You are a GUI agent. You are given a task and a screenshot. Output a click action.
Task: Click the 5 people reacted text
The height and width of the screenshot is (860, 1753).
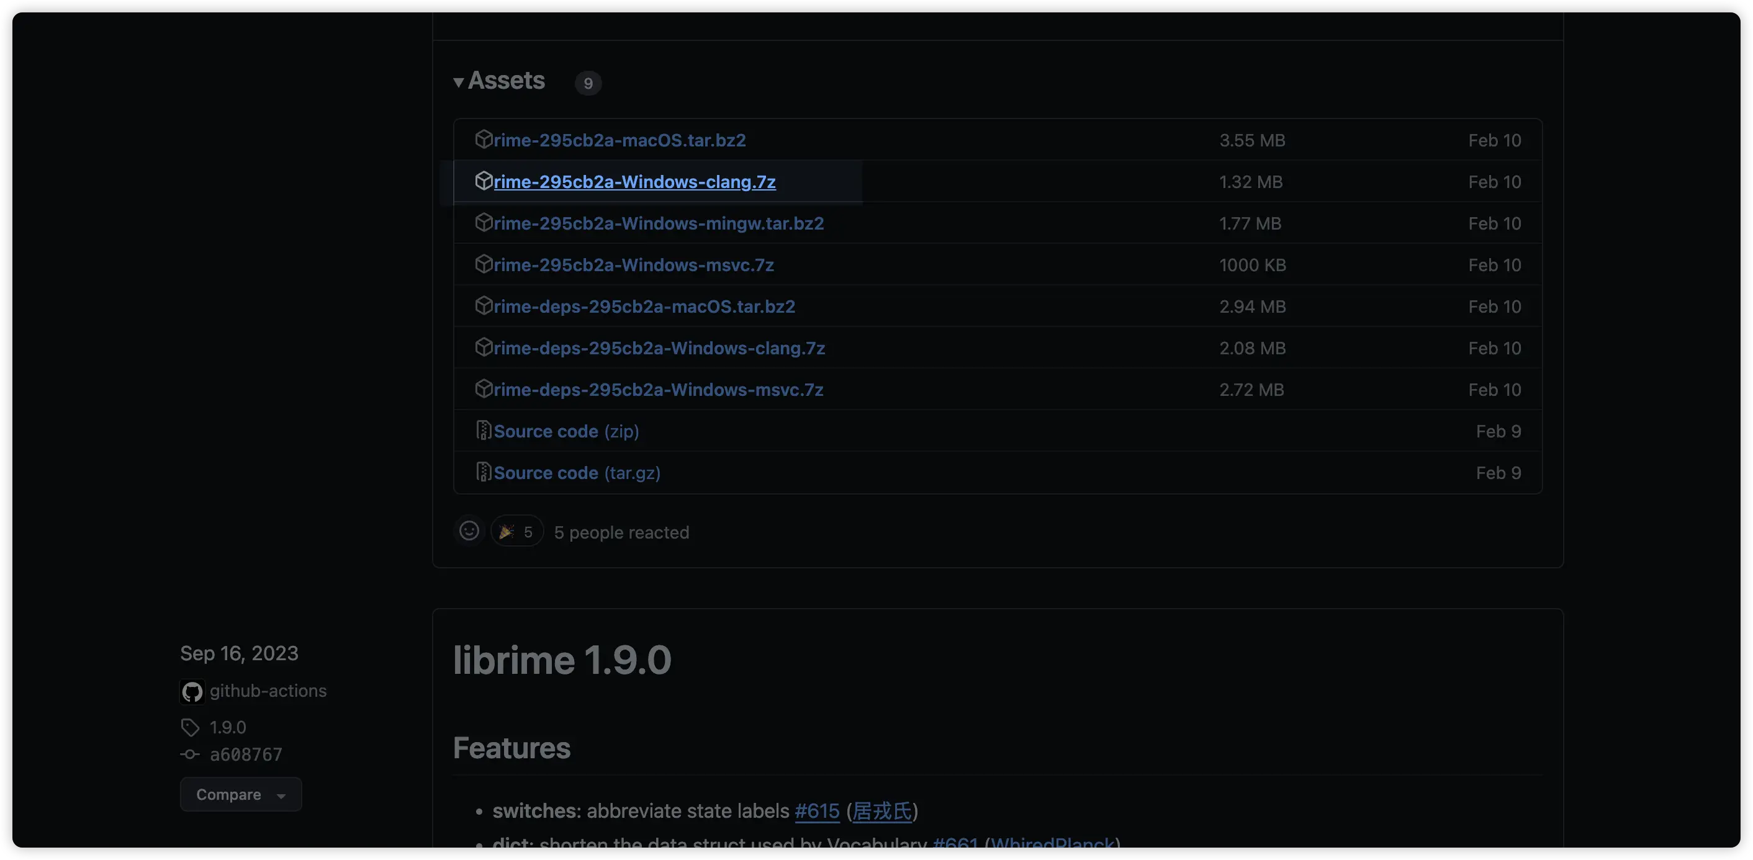pos(621,532)
